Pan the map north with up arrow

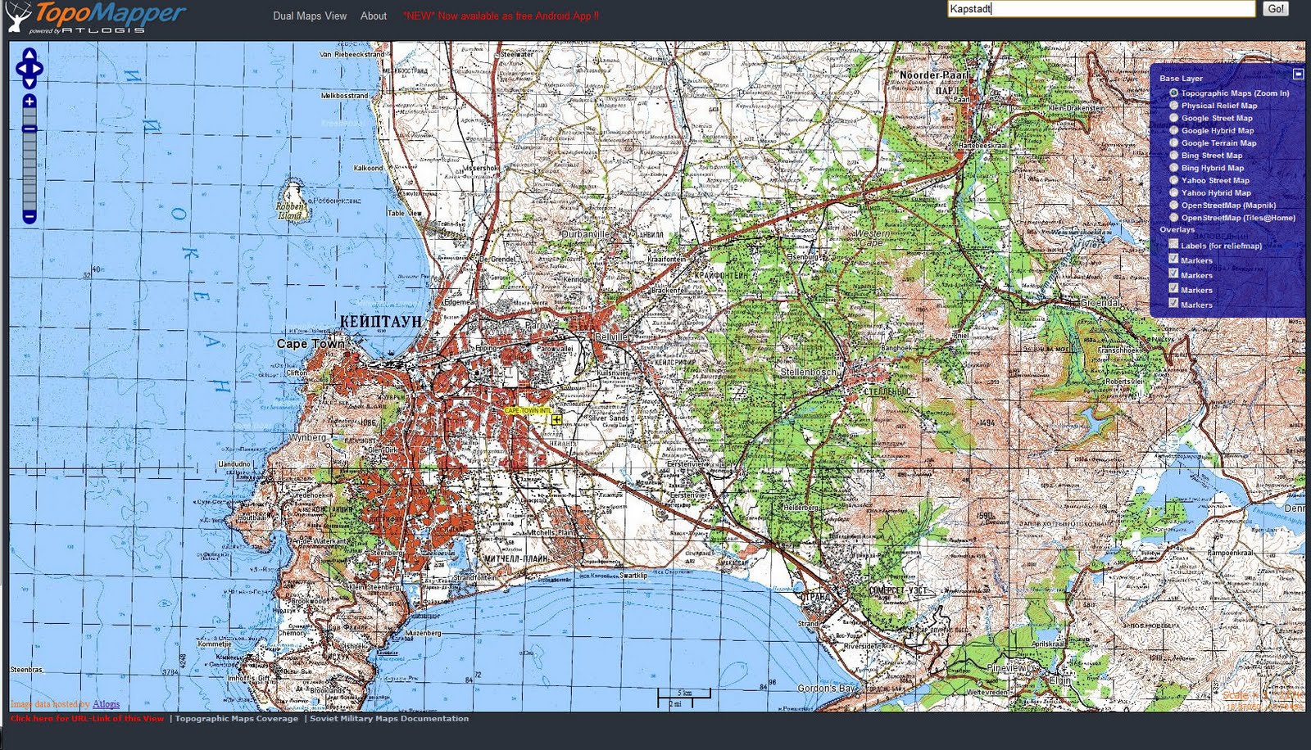29,54
